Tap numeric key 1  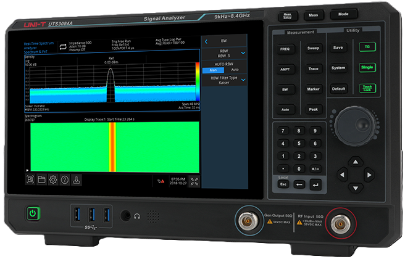[283, 156]
